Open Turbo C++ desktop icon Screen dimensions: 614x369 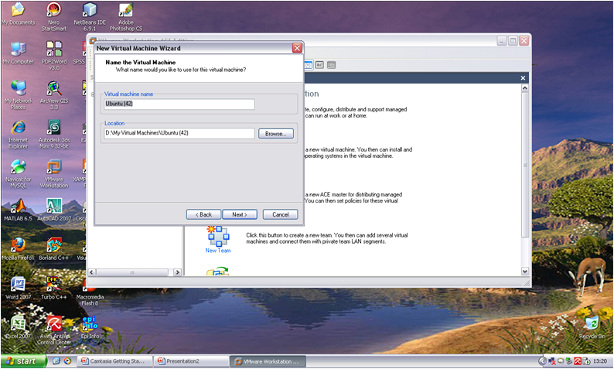[x=54, y=289]
